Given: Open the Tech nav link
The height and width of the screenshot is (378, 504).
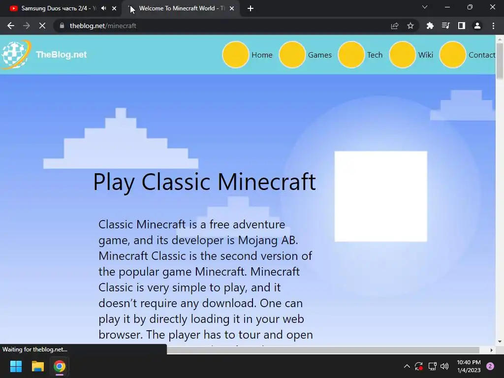Looking at the screenshot, I should 375,55.
